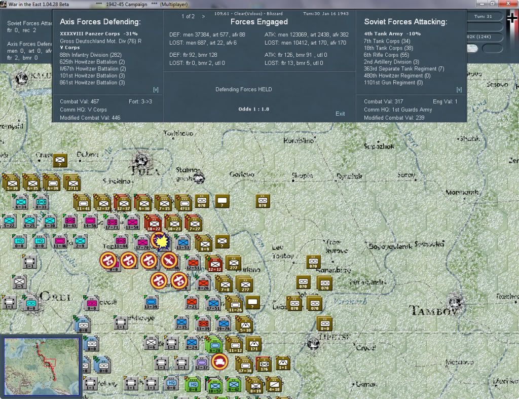This screenshot has height=399, width=519.
Task: Click the strategic minimap thumbnail
Action: click(42, 366)
